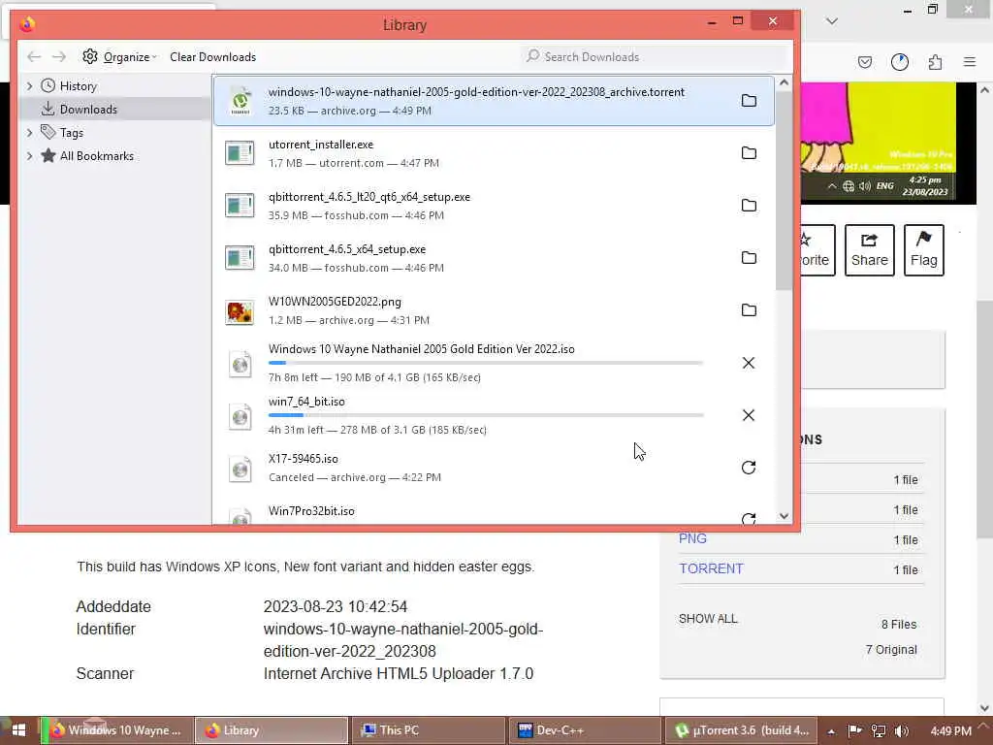Image resolution: width=993 pixels, height=745 pixels.
Task: Cancel the Windows 10 Wayne Nathaniel iso download
Action: tap(749, 363)
